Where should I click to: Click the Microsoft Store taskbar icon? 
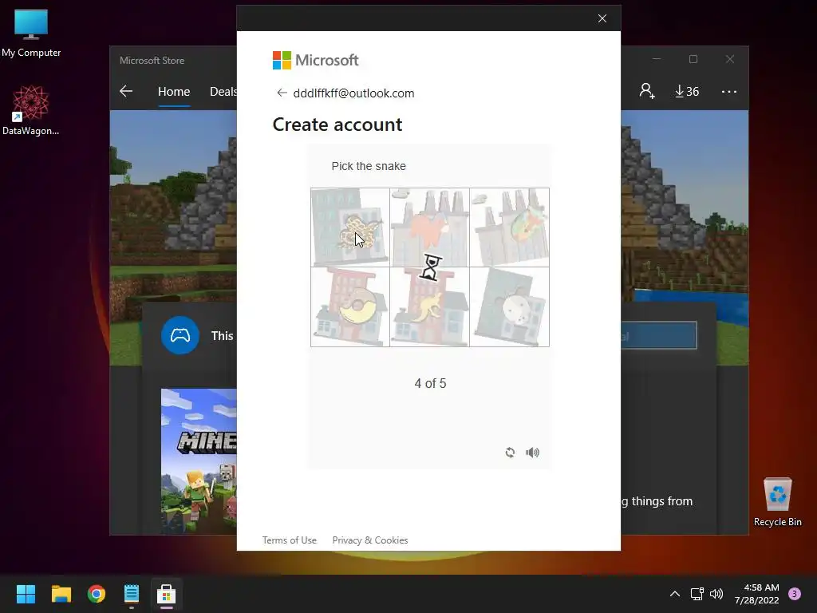pos(166,594)
